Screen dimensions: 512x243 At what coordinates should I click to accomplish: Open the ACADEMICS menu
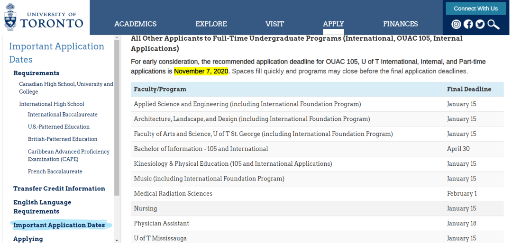point(135,24)
